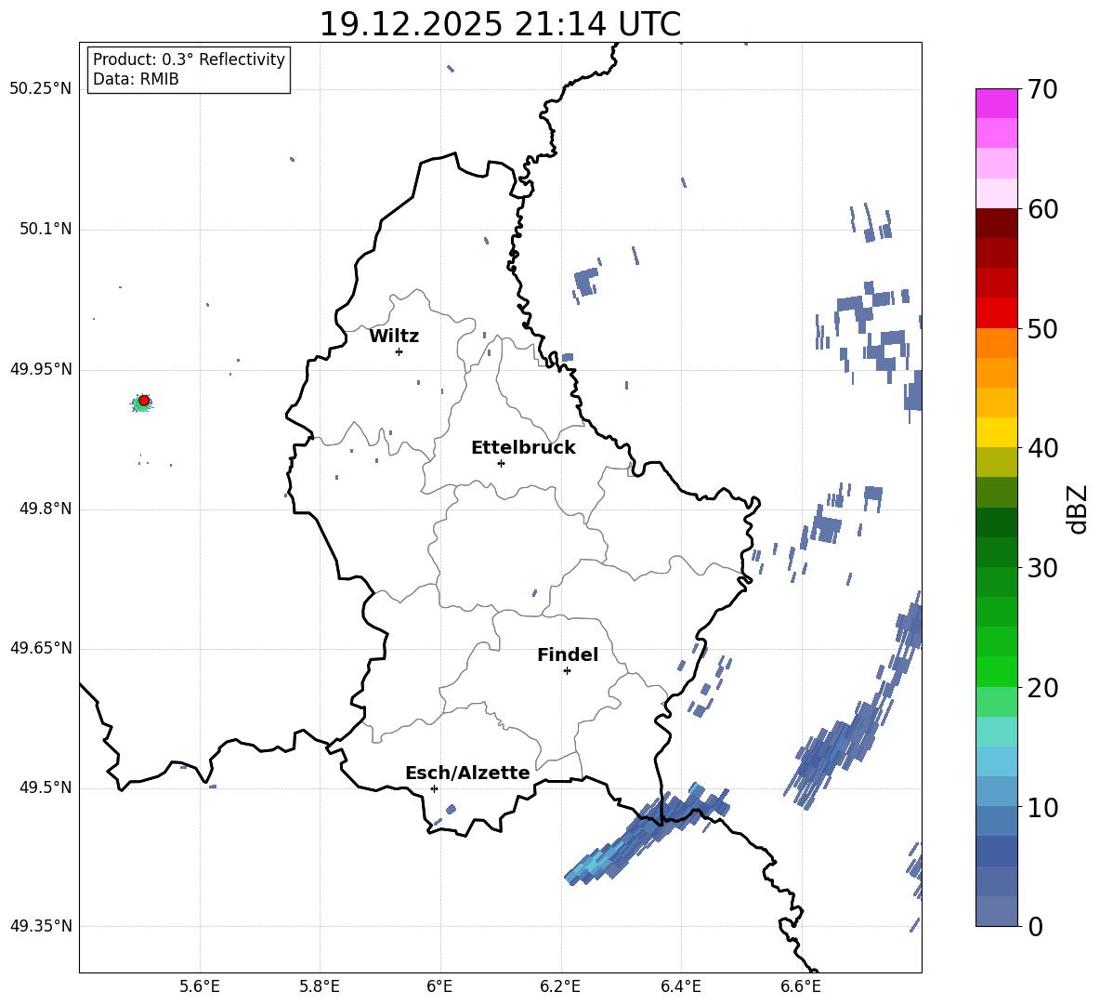Image resolution: width=1100 pixels, height=1005 pixels.
Task: Click the 5.8°E longitude label
Action: 320,986
